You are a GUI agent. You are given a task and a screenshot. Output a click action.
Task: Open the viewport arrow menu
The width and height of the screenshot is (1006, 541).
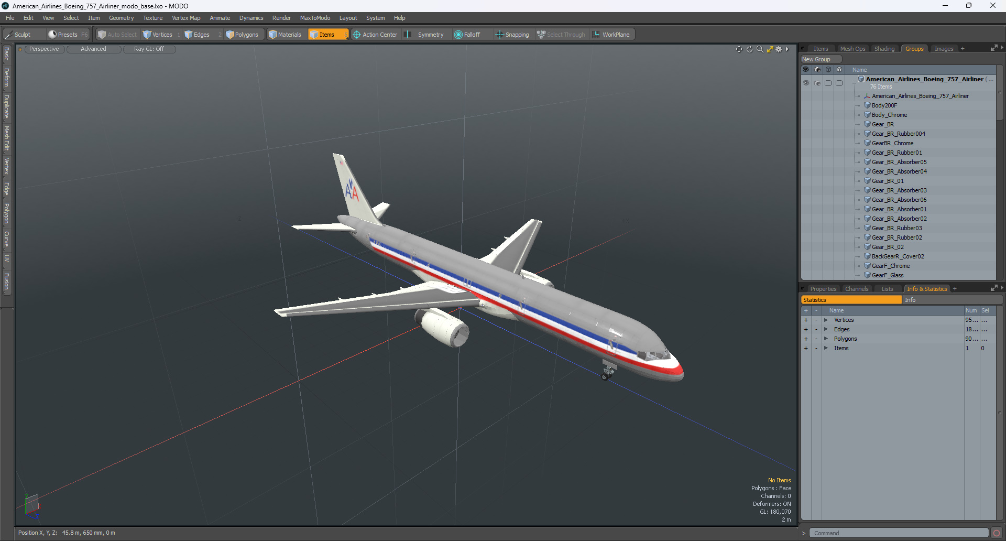point(787,49)
